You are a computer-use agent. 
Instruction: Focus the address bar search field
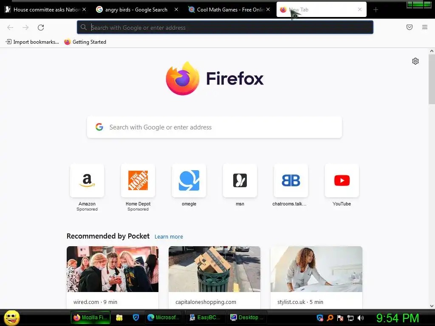225,28
